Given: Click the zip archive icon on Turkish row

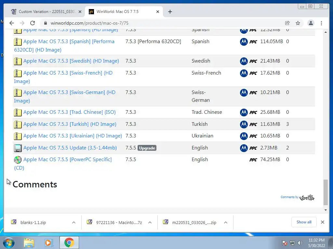Looking at the screenshot, I should pyautogui.click(x=18, y=124).
